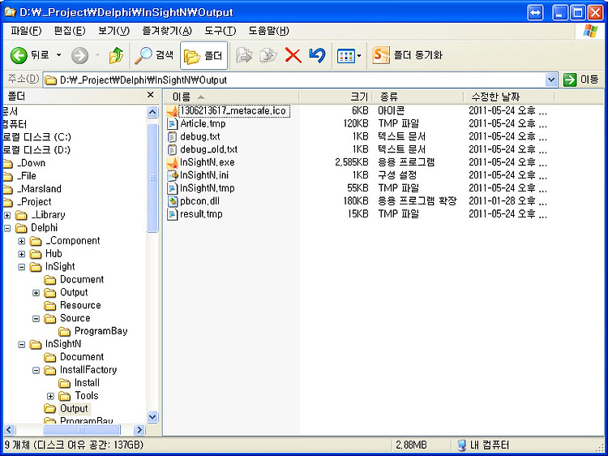Click the Hub folder icon

pos(36,254)
